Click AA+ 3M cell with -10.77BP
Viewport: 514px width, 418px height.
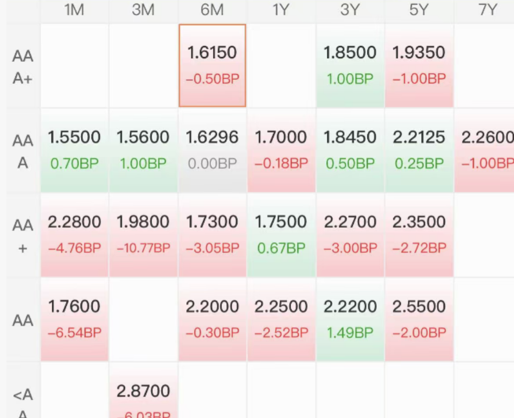coord(143,235)
